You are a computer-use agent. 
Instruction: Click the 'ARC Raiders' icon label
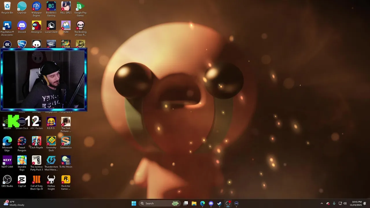pos(36,128)
